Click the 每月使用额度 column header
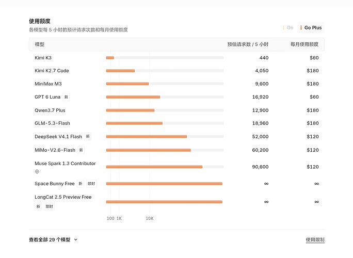 pyautogui.click(x=304, y=44)
